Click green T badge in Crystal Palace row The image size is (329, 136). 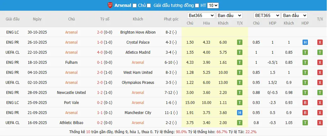click(240, 42)
